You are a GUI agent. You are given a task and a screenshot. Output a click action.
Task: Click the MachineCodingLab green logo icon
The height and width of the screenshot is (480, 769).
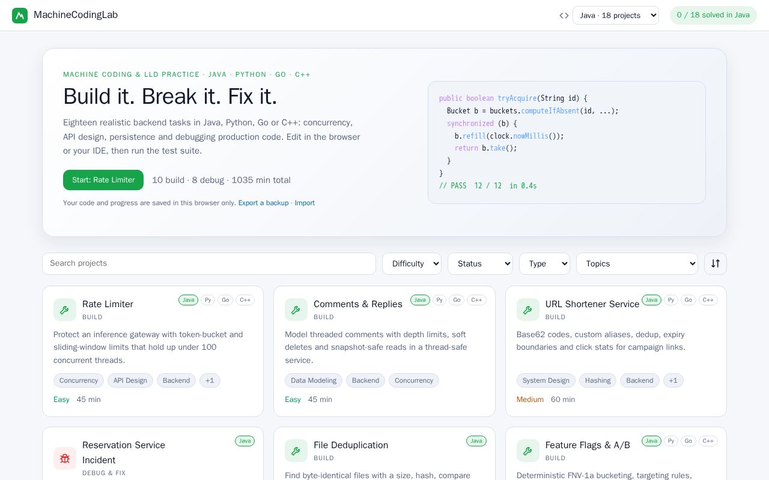tap(20, 16)
